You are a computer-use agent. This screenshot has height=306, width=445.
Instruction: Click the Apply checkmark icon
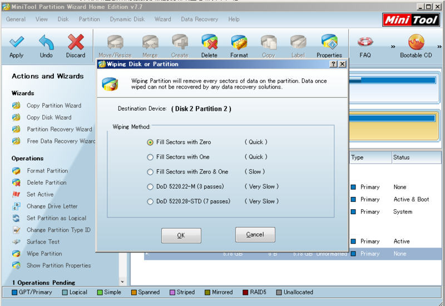(17, 42)
